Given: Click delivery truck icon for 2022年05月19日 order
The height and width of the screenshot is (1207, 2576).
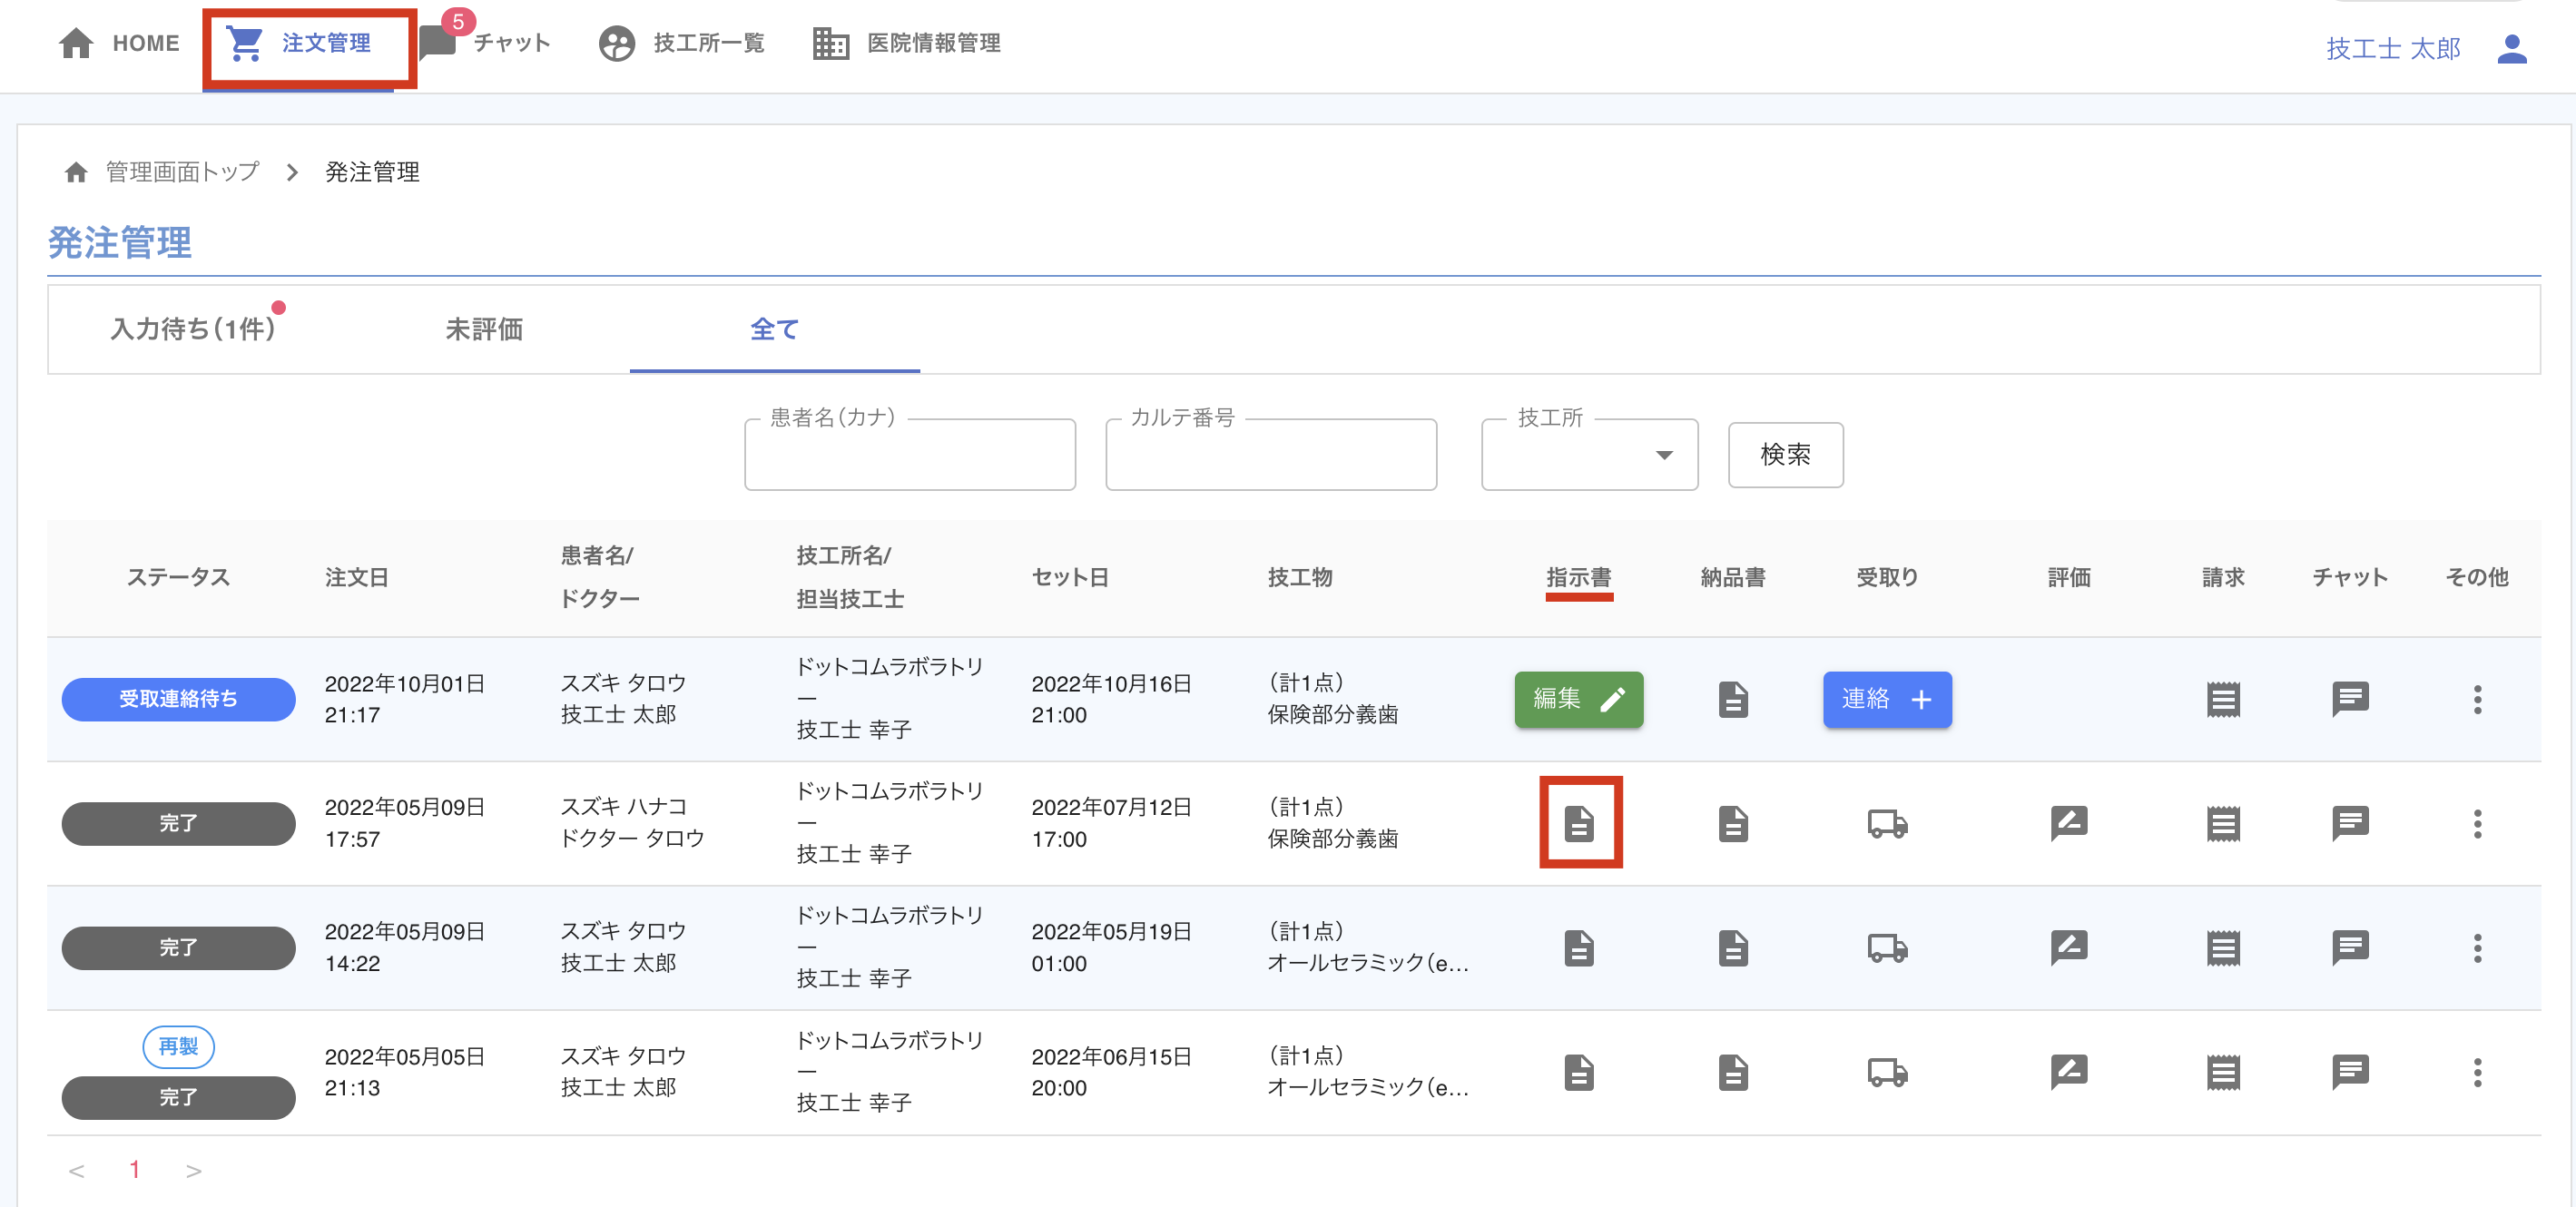Looking at the screenshot, I should tap(1887, 947).
